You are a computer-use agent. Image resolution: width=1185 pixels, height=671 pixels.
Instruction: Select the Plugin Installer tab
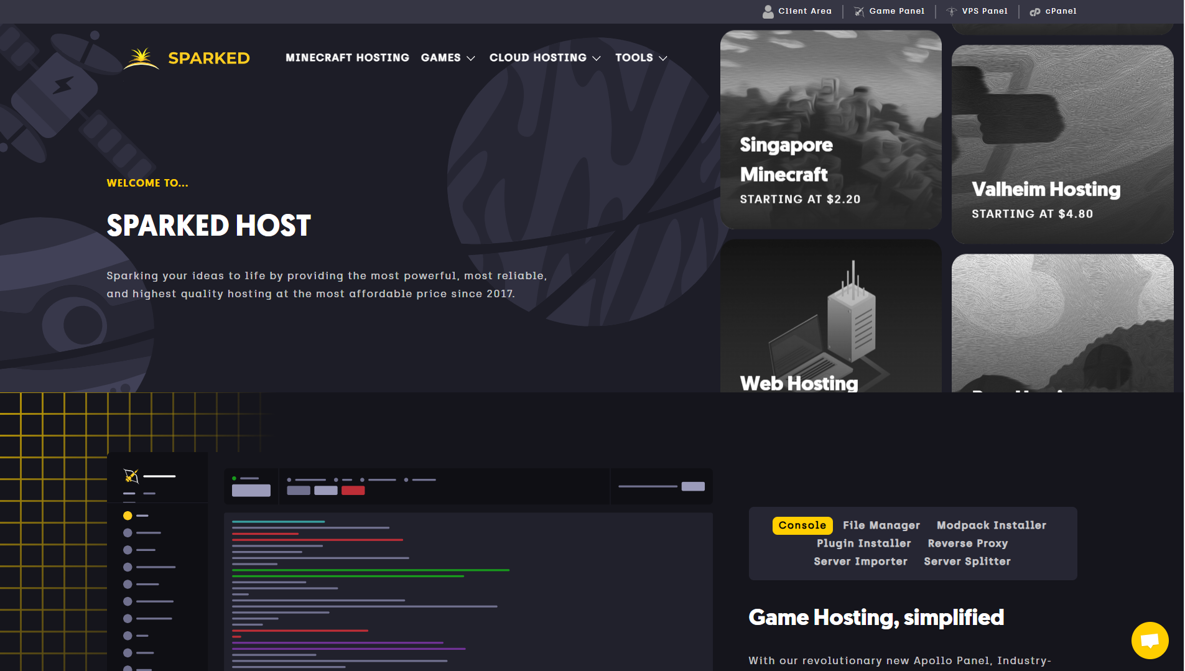(x=863, y=544)
